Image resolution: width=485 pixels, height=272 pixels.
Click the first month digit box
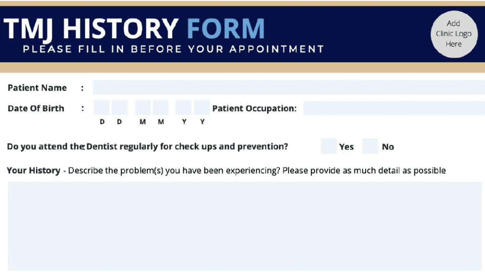(143, 108)
